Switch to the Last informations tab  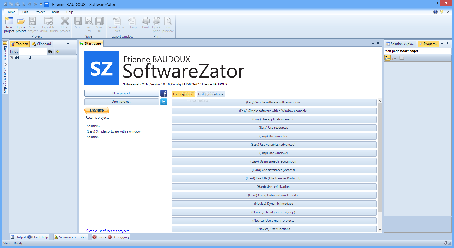(211, 94)
